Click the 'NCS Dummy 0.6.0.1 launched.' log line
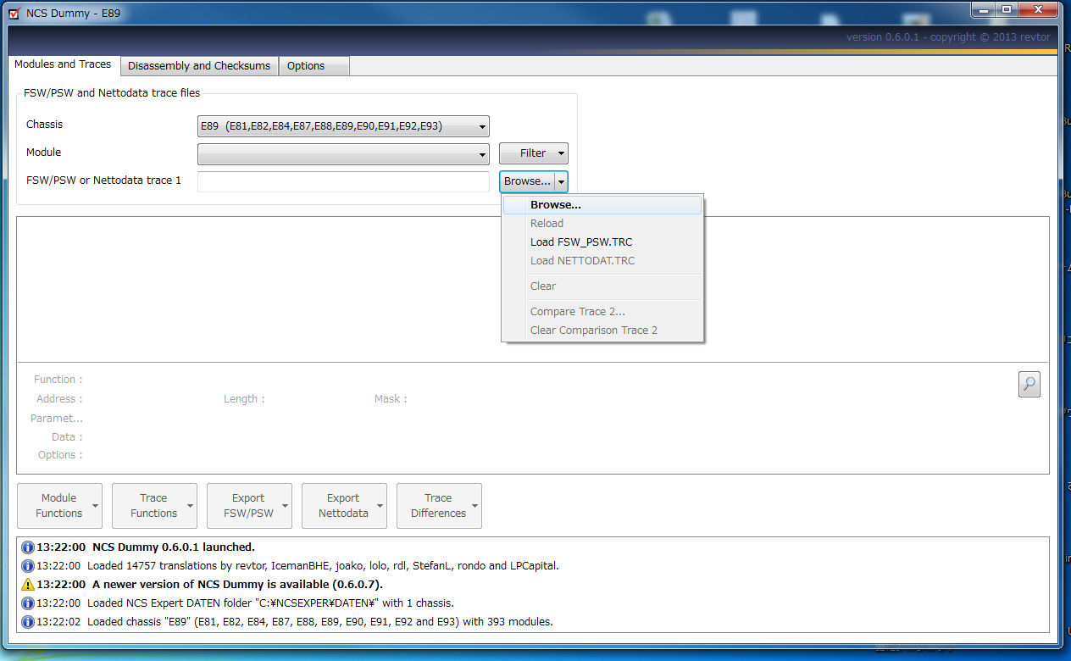Viewport: 1071px width, 661px height. click(146, 547)
